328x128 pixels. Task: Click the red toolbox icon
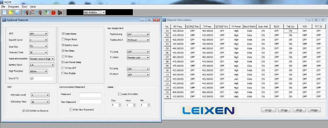53,12
